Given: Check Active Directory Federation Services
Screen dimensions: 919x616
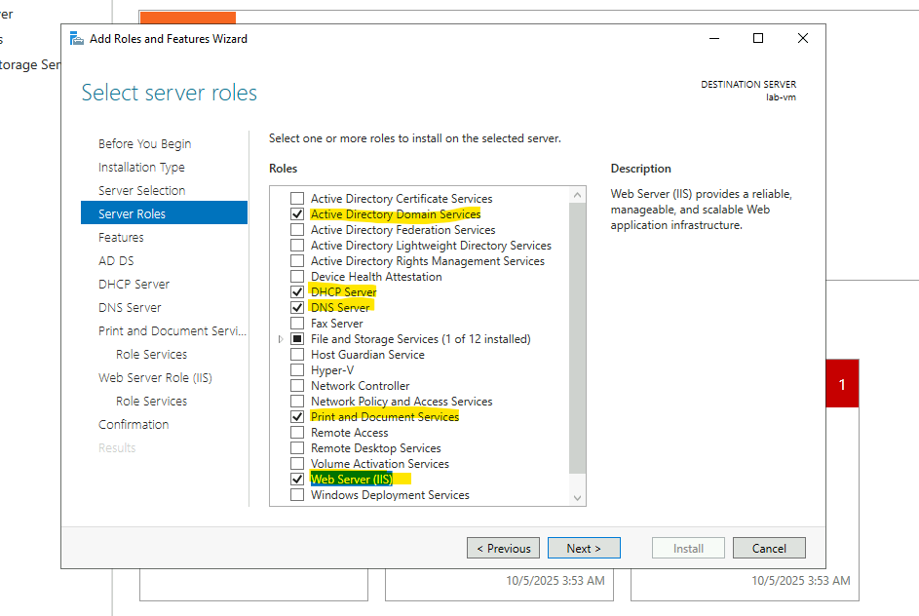Looking at the screenshot, I should [x=297, y=230].
